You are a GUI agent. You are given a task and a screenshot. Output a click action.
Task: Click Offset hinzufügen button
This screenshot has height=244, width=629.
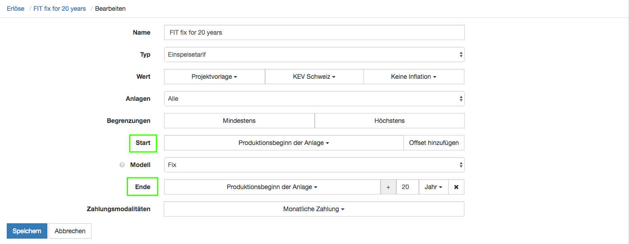434,143
